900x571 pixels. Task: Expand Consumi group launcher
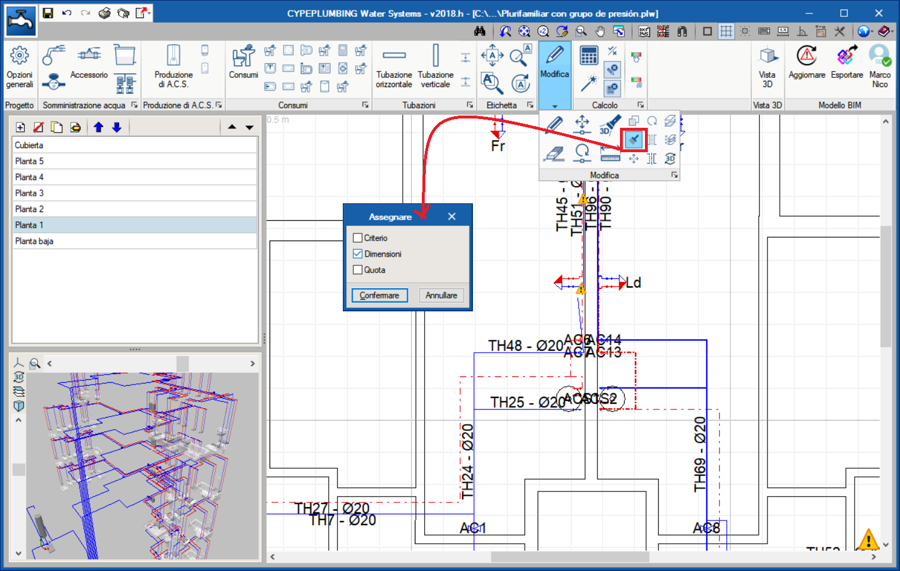coord(365,105)
